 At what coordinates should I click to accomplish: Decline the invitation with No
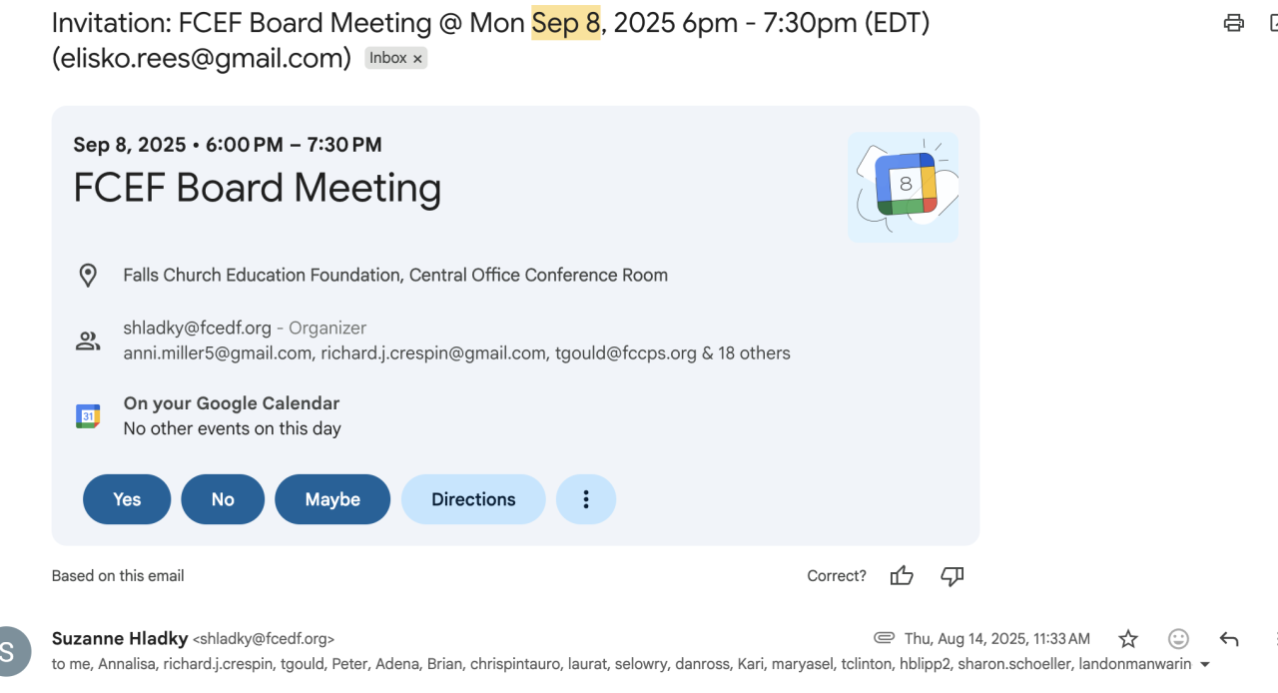point(223,499)
